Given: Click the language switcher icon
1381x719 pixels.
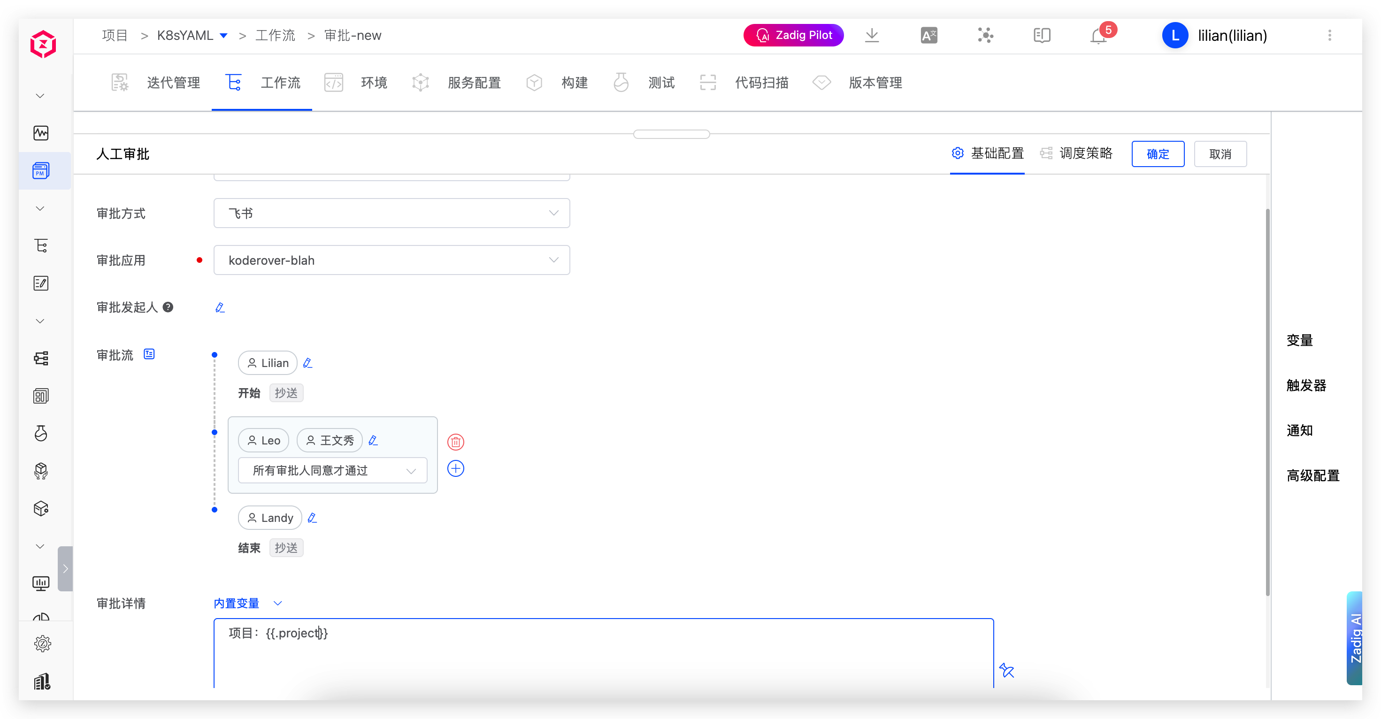Looking at the screenshot, I should (928, 35).
